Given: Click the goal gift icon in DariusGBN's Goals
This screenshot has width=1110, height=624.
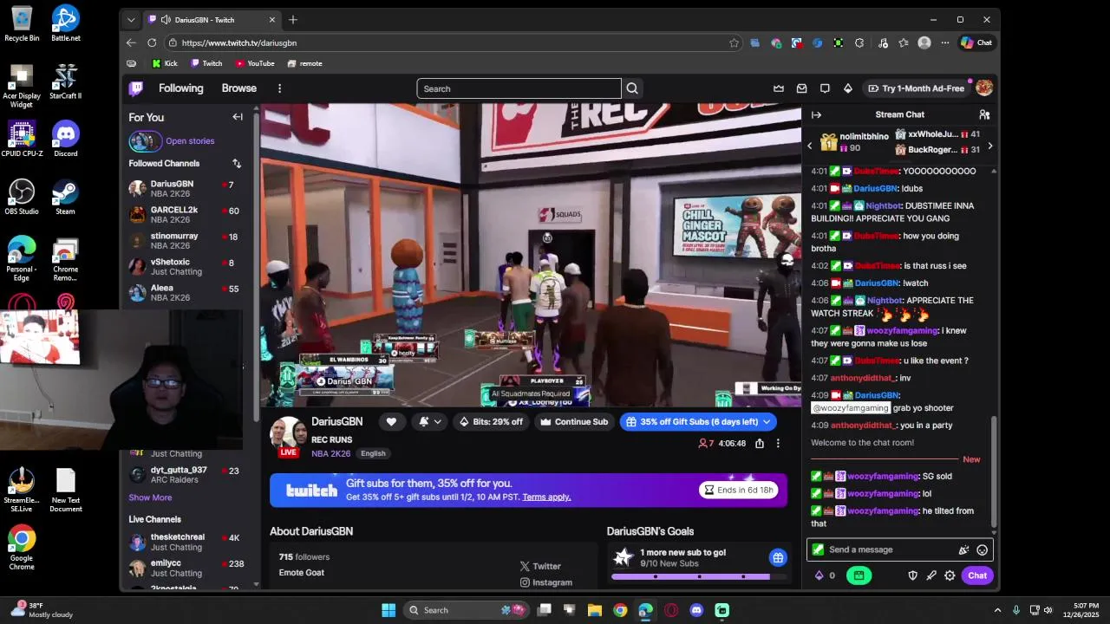Looking at the screenshot, I should (778, 557).
